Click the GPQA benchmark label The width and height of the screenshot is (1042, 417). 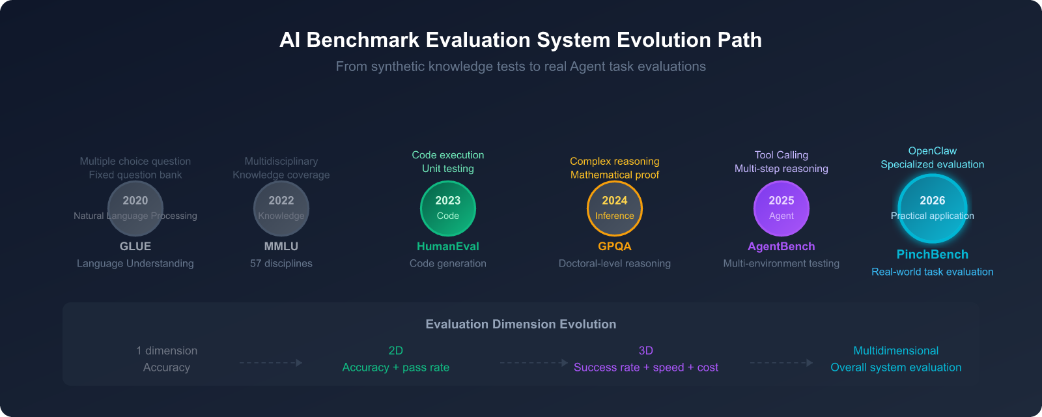[615, 246]
